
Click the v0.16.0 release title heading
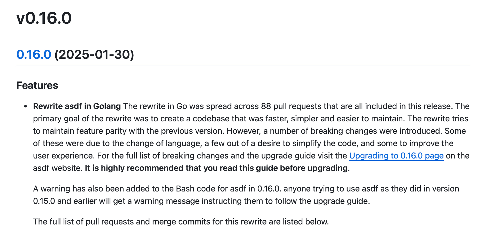tap(44, 18)
